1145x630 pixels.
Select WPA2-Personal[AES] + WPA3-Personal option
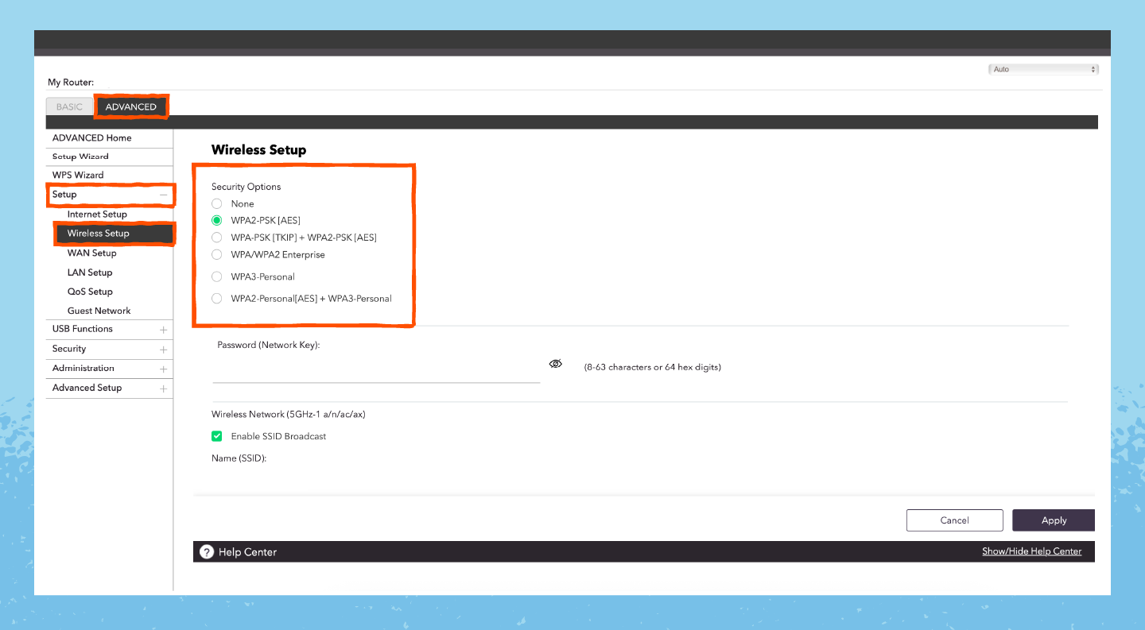(217, 299)
